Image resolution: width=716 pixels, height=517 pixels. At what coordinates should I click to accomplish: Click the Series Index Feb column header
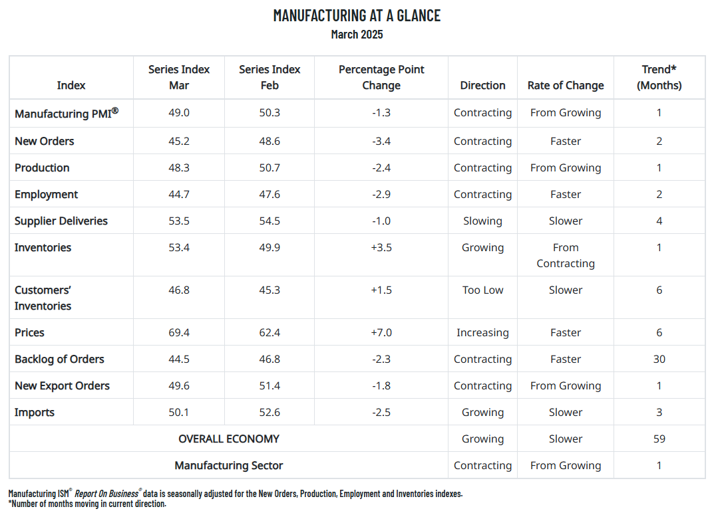269,78
